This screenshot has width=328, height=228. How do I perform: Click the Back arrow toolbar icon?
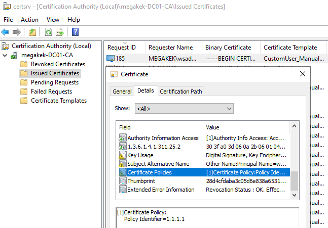[6, 32]
